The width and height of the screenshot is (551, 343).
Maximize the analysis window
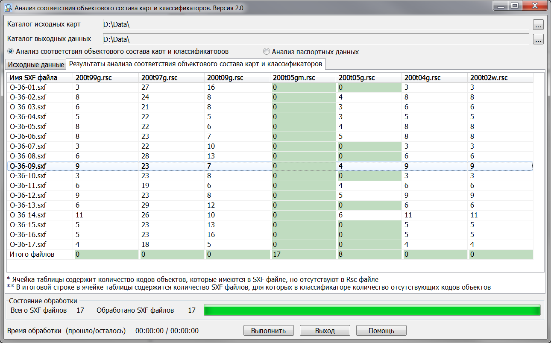tap(515, 6)
